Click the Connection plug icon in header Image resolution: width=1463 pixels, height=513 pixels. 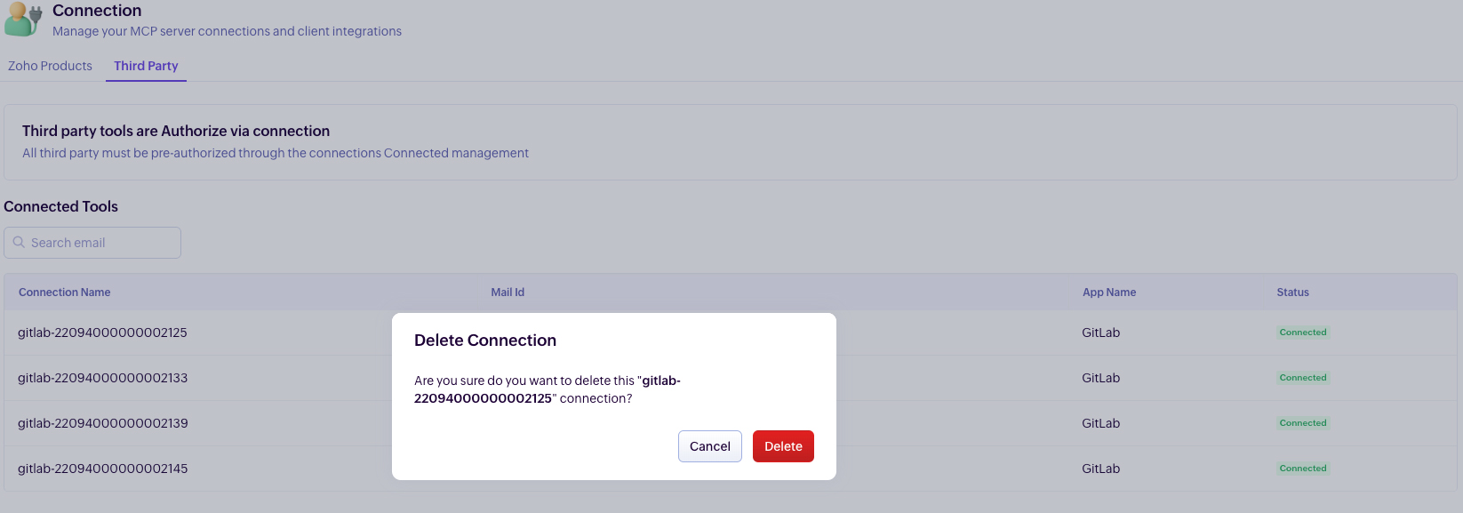tap(23, 20)
